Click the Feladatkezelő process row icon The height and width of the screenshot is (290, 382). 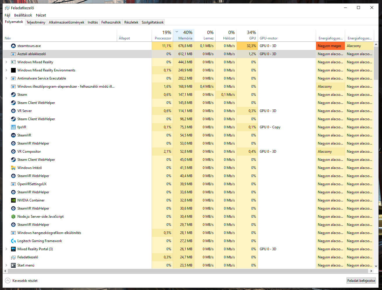(13, 257)
